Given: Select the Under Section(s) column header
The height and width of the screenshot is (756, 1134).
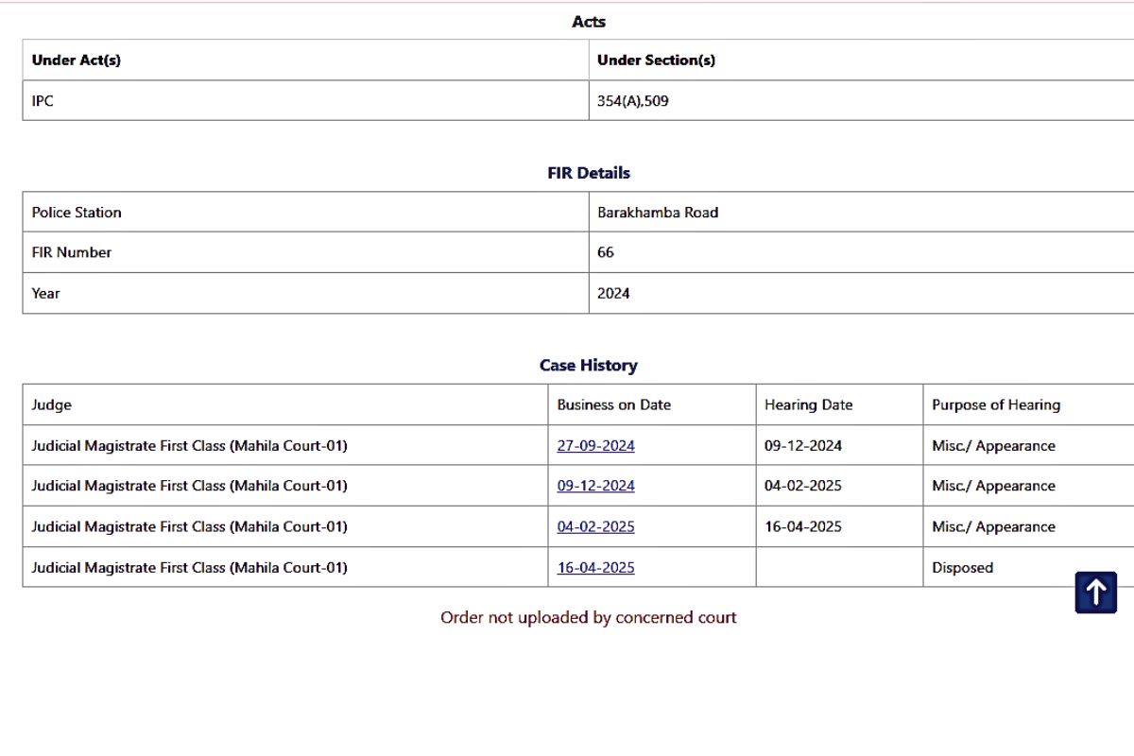Looking at the screenshot, I should click(x=656, y=60).
